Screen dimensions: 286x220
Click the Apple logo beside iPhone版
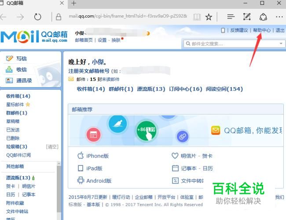pyautogui.click(x=81, y=155)
